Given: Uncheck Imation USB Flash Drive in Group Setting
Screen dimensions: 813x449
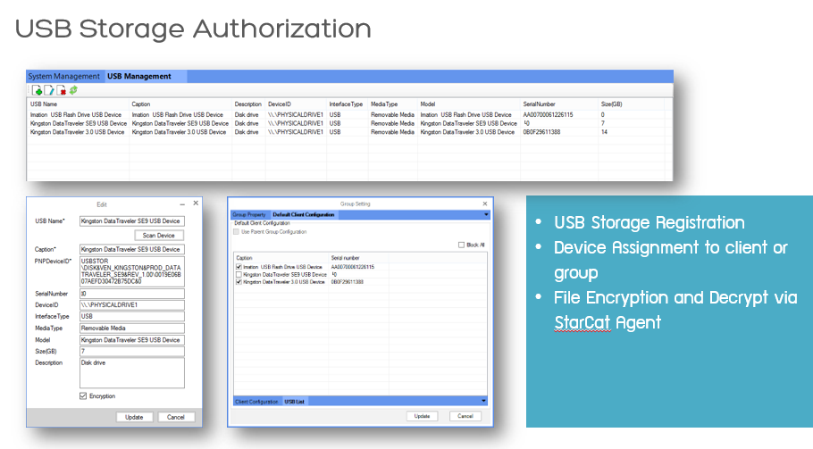Looking at the screenshot, I should 239,267.
